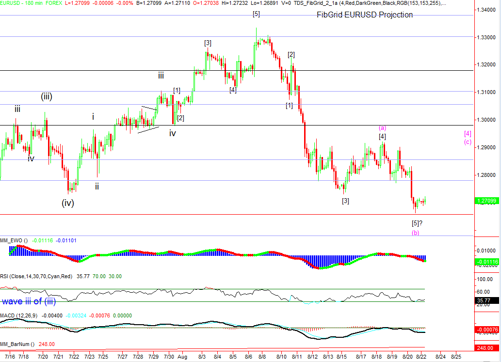The height and width of the screenshot is (362, 501).
Task: Select the 1.34000 level on price axis
Action: (x=486, y=10)
